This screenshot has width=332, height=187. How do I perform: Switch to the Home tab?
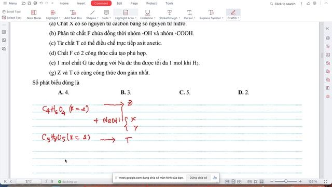click(64, 4)
